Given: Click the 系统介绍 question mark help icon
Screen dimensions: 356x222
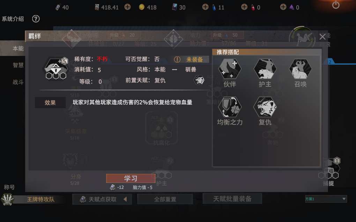Looking at the screenshot, I should click(36, 19).
